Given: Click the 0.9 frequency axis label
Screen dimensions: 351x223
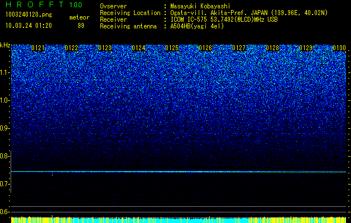Looking at the screenshot, I should [4, 128].
